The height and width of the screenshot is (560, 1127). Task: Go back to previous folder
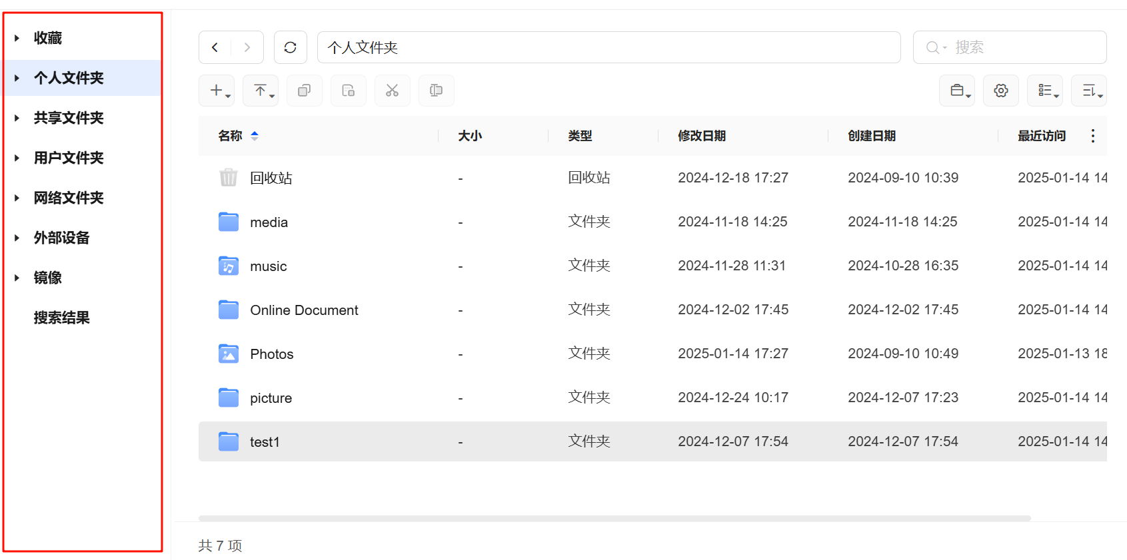point(215,47)
